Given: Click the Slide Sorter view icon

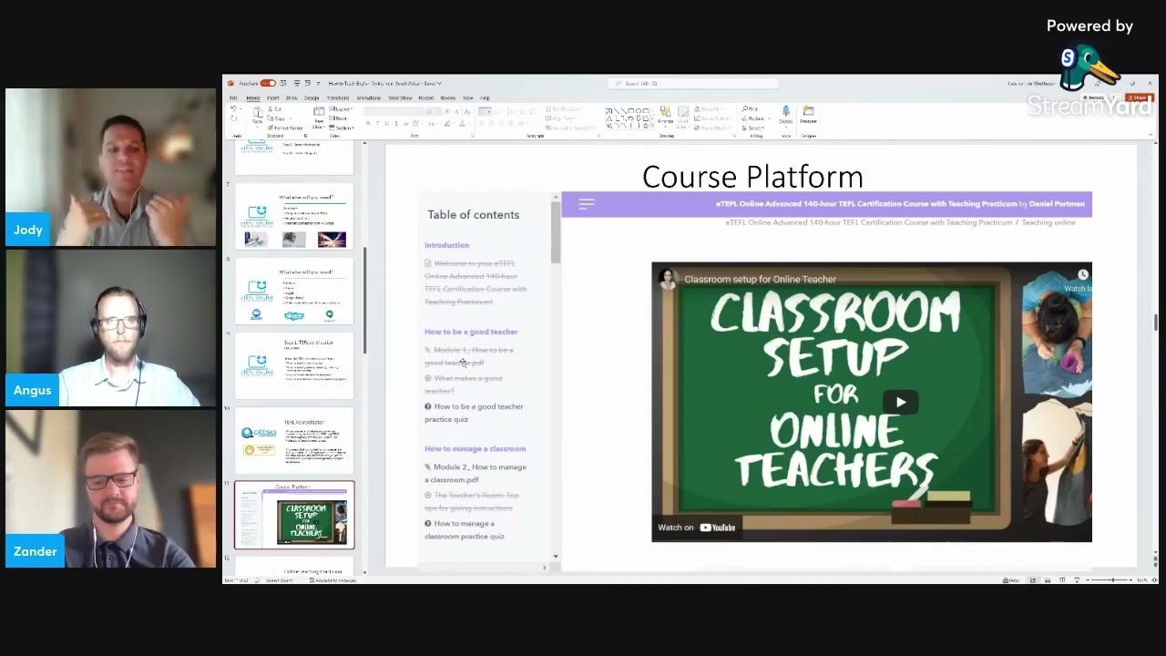Looking at the screenshot, I should (x=1048, y=579).
